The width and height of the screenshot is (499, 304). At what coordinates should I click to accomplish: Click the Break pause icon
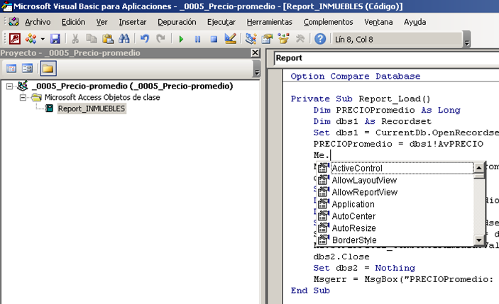pos(197,39)
